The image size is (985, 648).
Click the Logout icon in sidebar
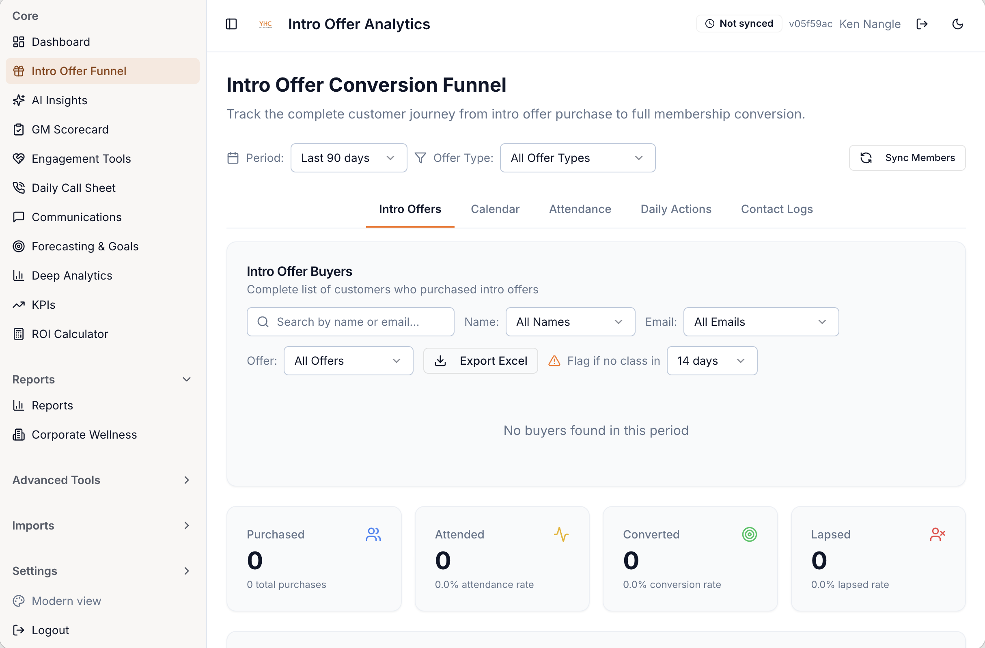point(19,630)
